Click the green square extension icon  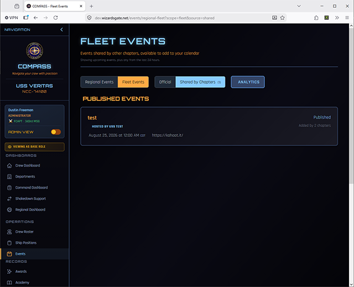pos(326,18)
